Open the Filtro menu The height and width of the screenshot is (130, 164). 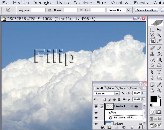101,3
